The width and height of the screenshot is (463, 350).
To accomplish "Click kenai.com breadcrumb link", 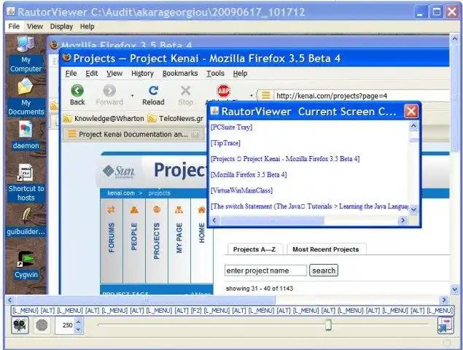I will (x=121, y=193).
